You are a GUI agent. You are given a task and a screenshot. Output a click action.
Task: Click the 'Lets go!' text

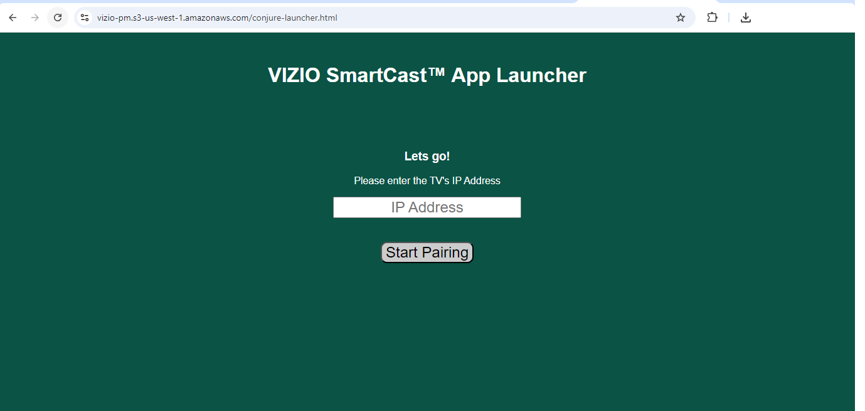point(427,157)
